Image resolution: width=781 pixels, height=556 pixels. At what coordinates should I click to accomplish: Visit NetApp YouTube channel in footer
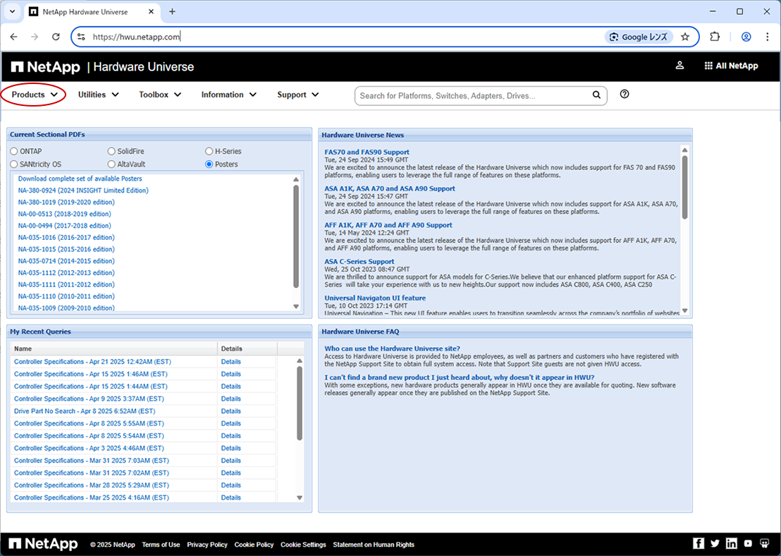coord(748,544)
